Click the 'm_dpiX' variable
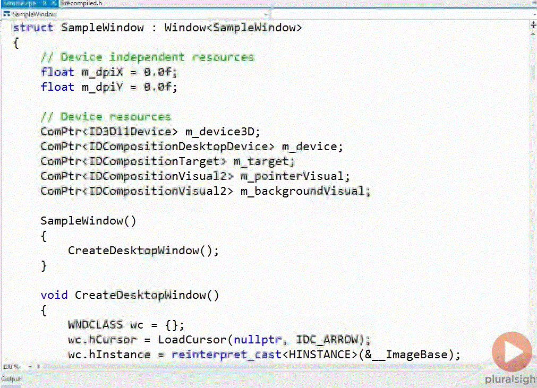Image resolution: width=537 pixels, height=388 pixels. [102, 72]
